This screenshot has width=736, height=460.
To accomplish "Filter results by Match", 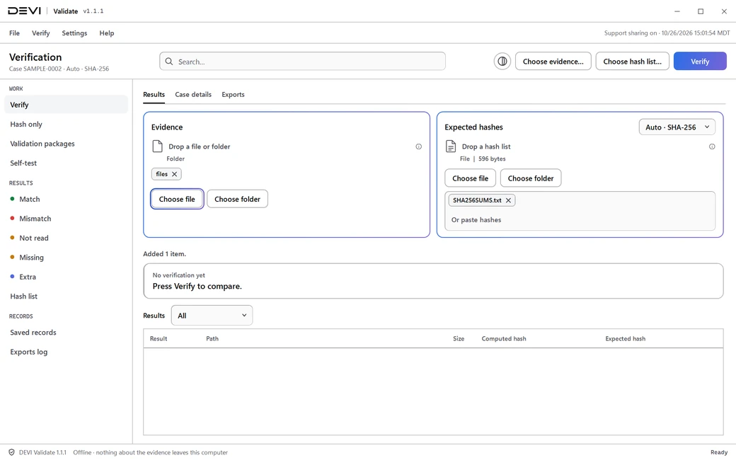I will [67, 199].
